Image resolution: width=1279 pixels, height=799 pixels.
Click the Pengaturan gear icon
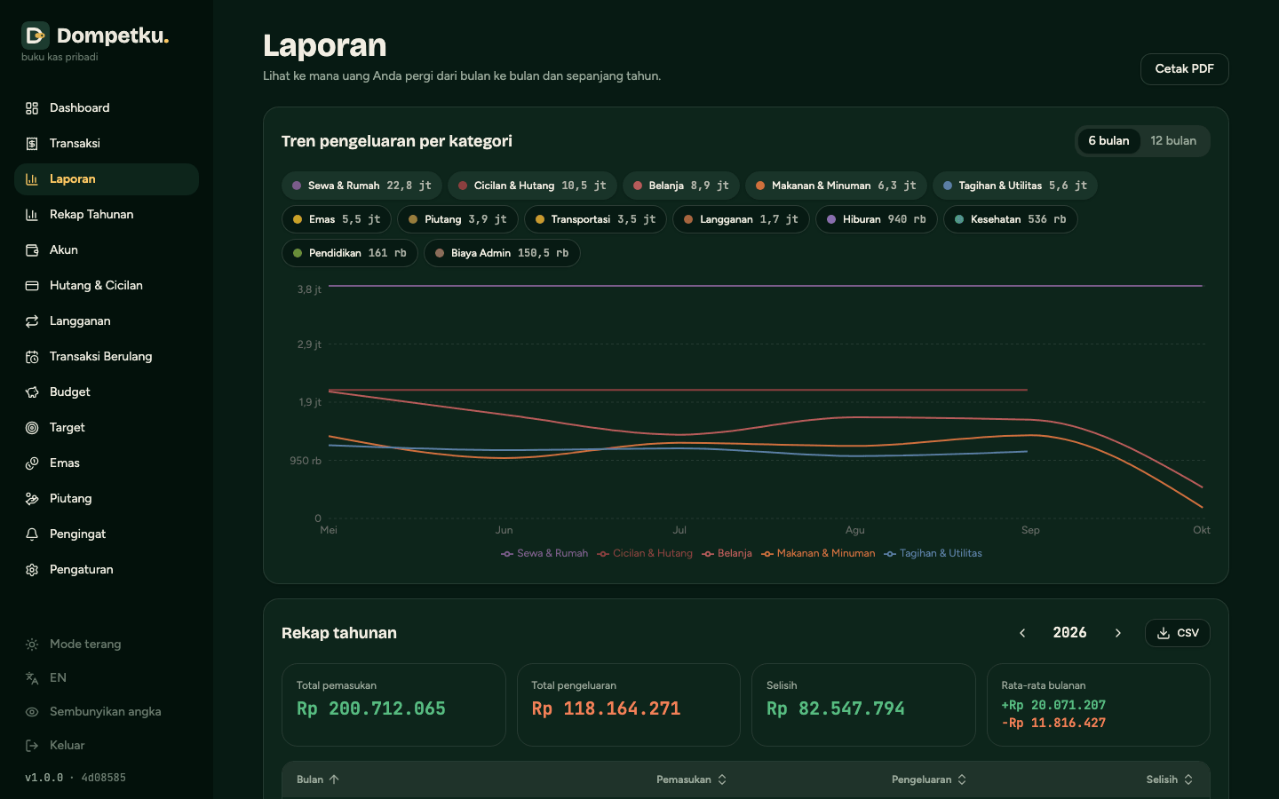32,570
